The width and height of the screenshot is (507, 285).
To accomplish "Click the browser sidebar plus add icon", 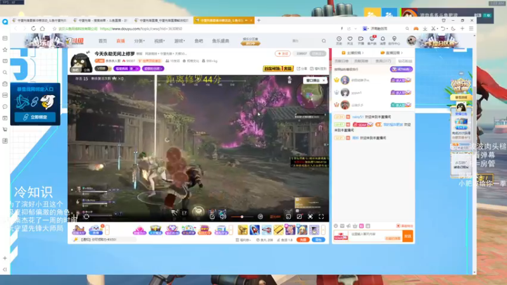I will coord(5,258).
